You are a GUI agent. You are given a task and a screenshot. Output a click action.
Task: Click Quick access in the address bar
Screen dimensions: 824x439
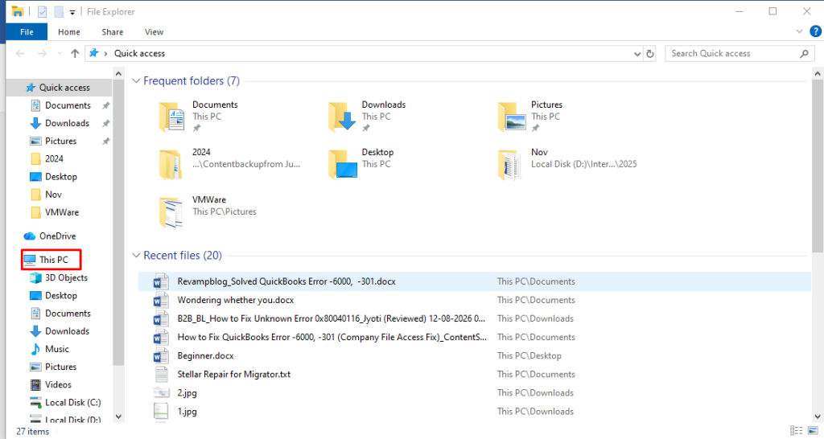(139, 54)
